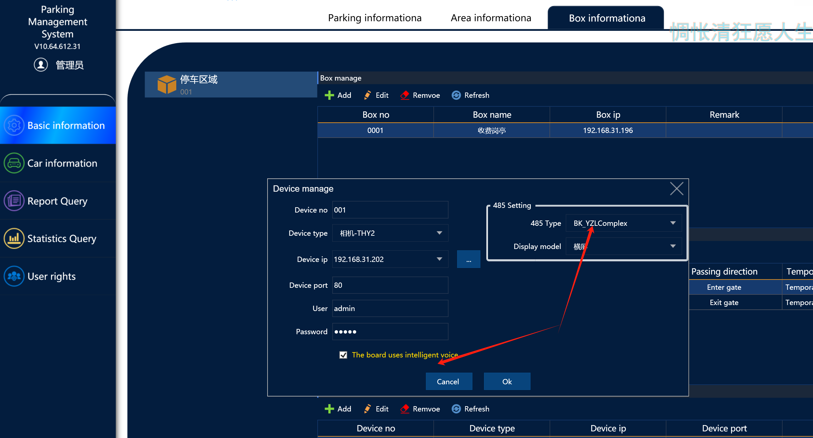Viewport: 813px width, 438px height.
Task: Click the Cancel button in Device manage
Action: tap(449, 381)
